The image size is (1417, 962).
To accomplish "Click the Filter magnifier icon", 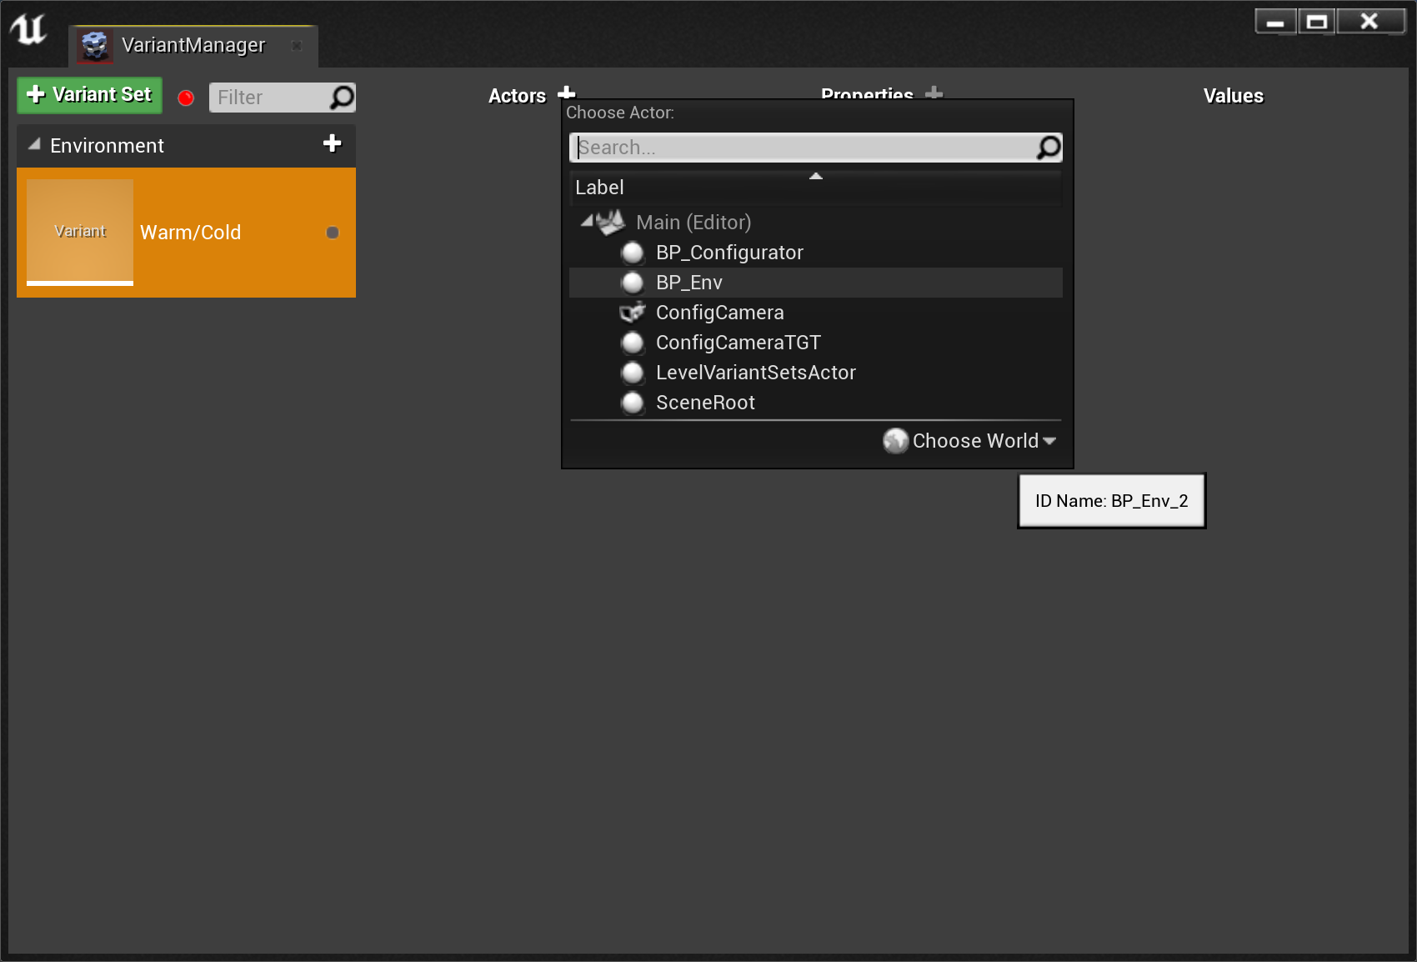I will click(342, 98).
